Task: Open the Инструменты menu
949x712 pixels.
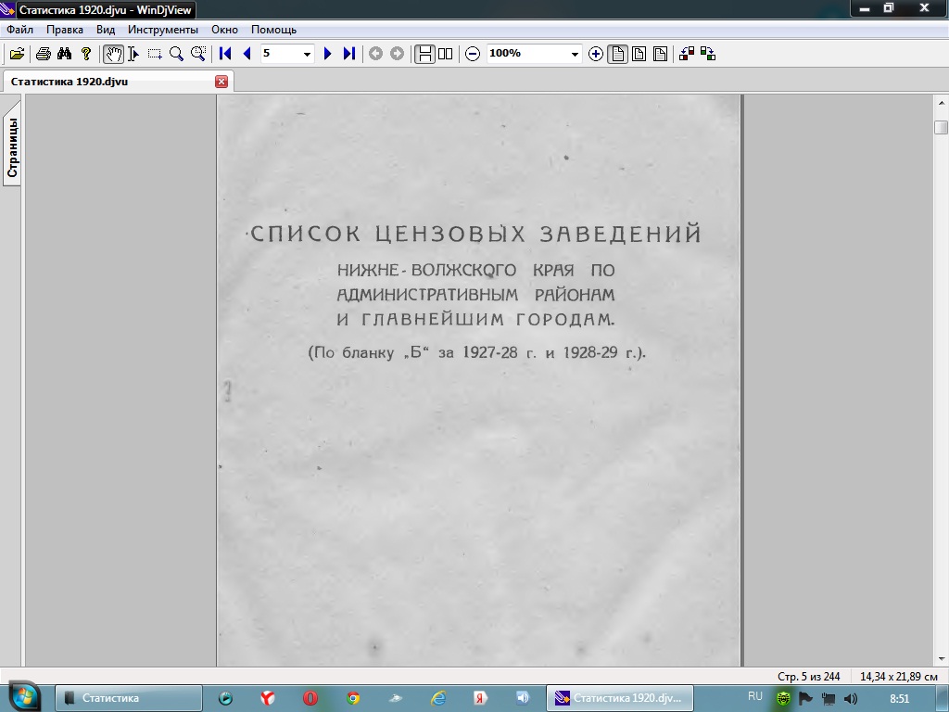Action: [x=163, y=30]
